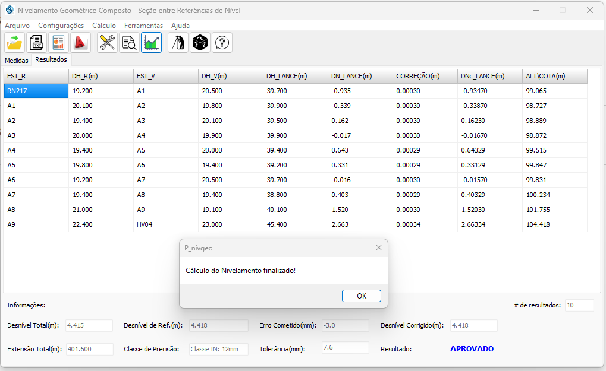Click the DNc_LANCE value 1.52030
Viewport: 606px width, 371px height.
pos(490,210)
